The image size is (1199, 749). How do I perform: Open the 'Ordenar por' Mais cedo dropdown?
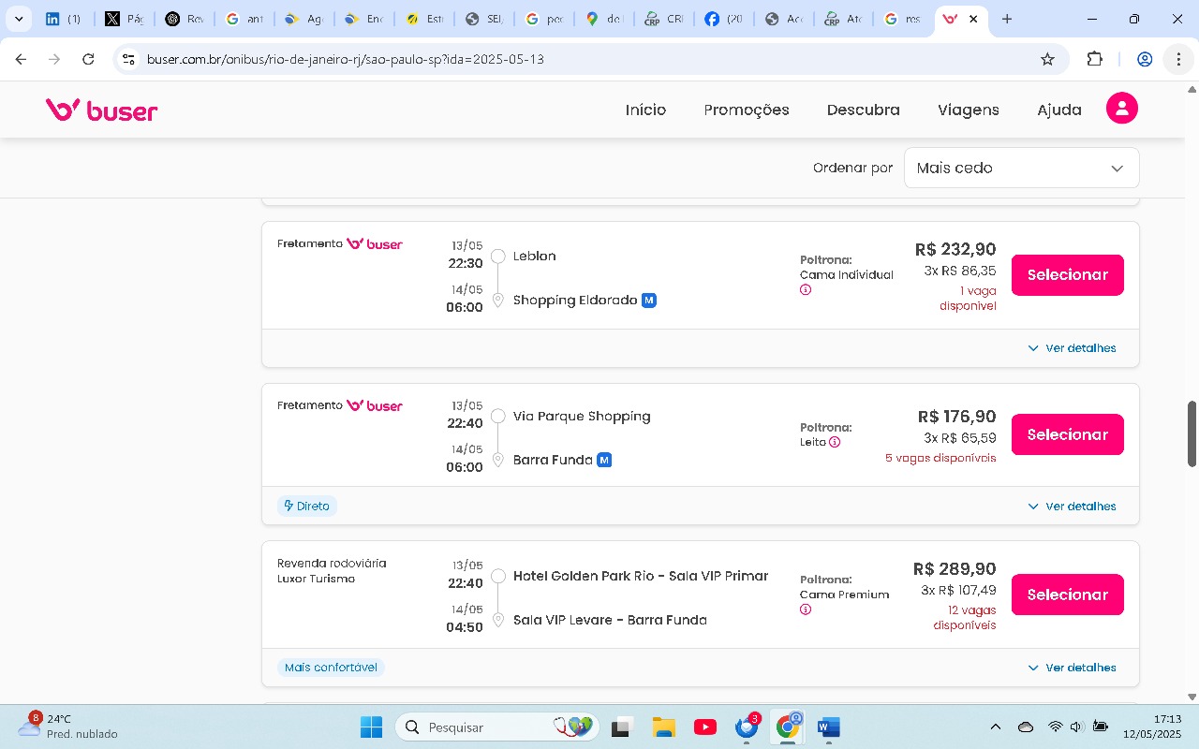coord(1021,169)
